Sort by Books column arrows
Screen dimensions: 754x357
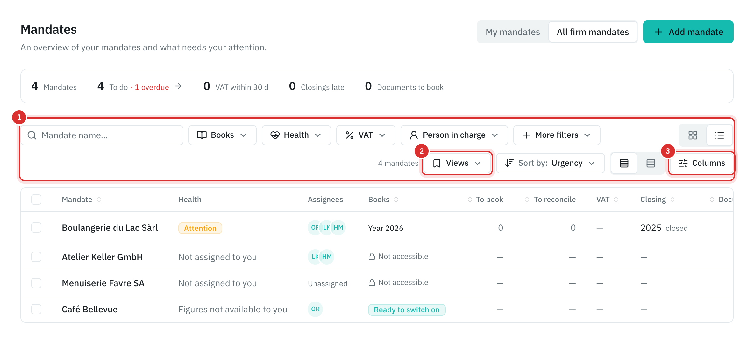pyautogui.click(x=396, y=200)
